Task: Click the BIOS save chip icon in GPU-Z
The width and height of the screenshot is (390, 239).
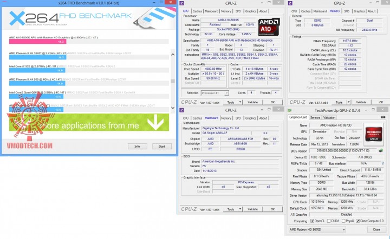Action: [381, 151]
